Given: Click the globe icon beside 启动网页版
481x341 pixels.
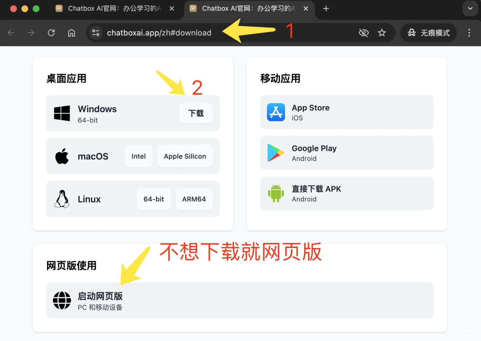Looking at the screenshot, I should click(62, 300).
